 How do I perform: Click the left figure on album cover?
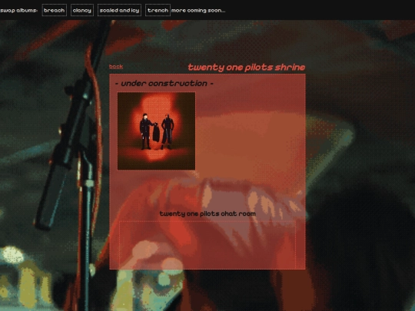point(145,131)
